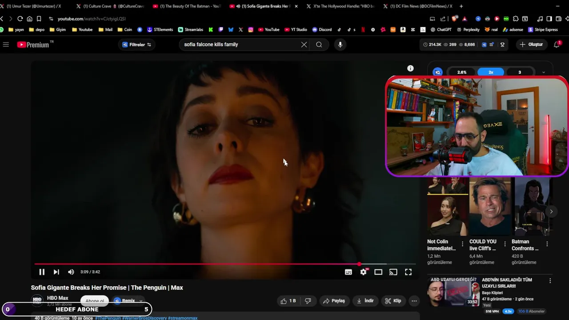Switch to the DC Film News tab

[x=417, y=6]
